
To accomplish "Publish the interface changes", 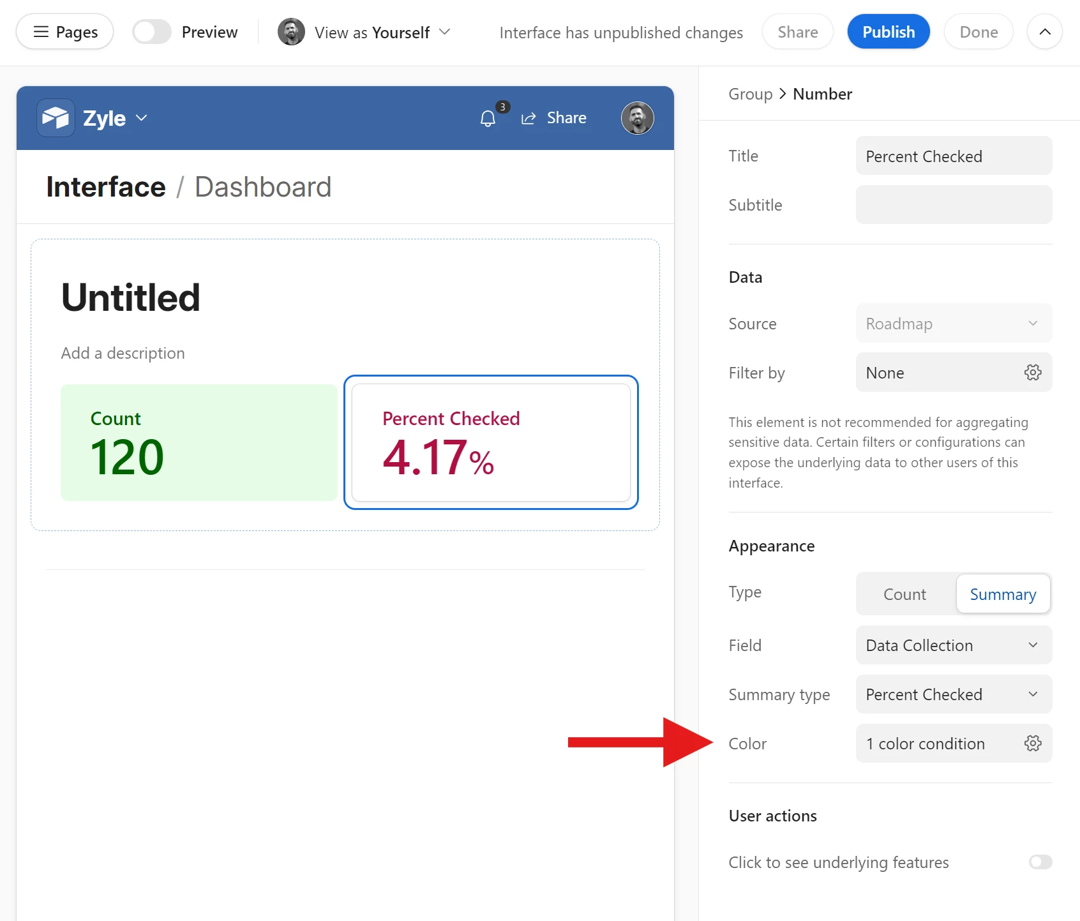I will tap(889, 32).
